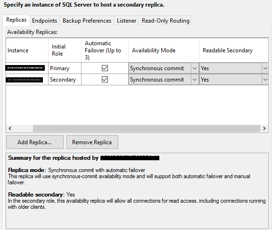Select the Secondary replica instance cell
The width and height of the screenshot is (272, 230).
point(27,80)
